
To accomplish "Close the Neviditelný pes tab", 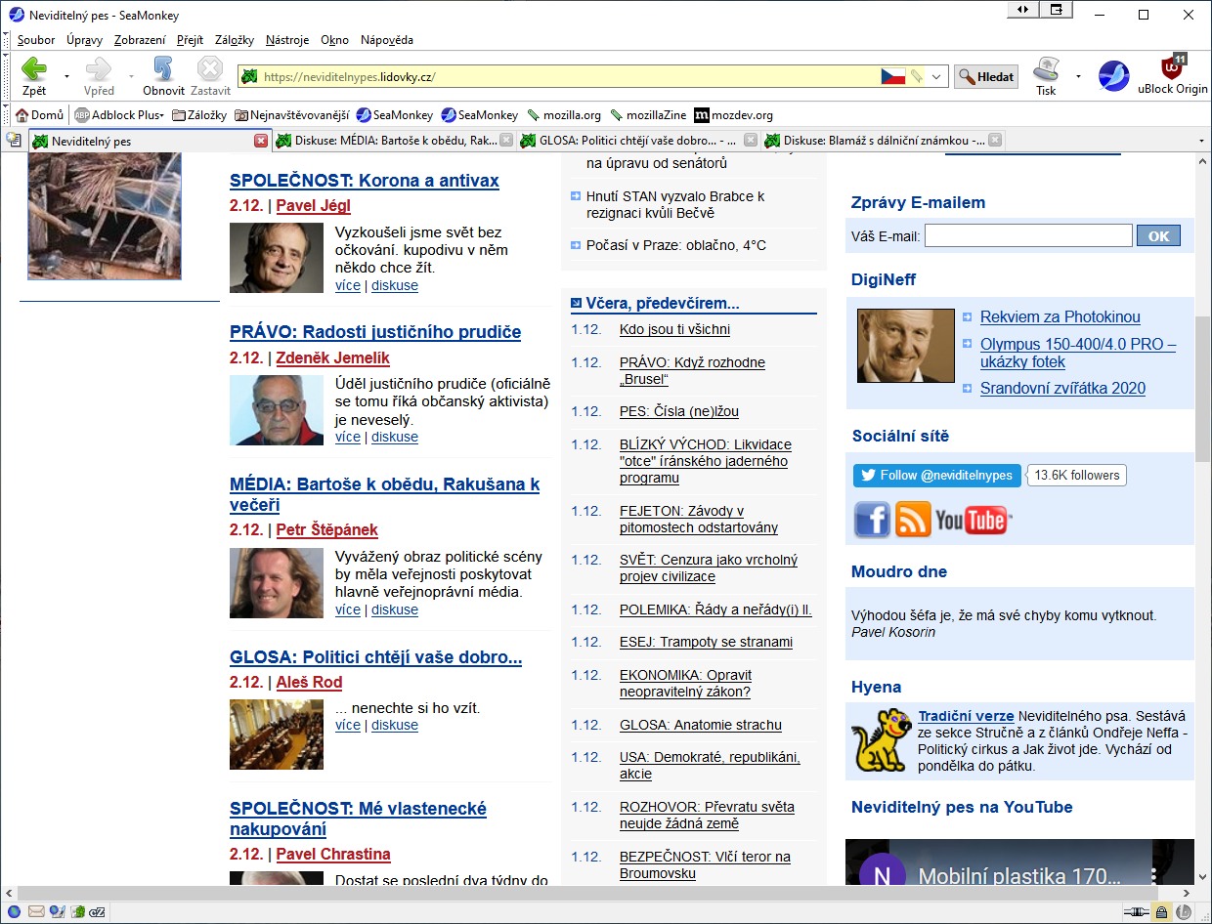I will (x=261, y=141).
